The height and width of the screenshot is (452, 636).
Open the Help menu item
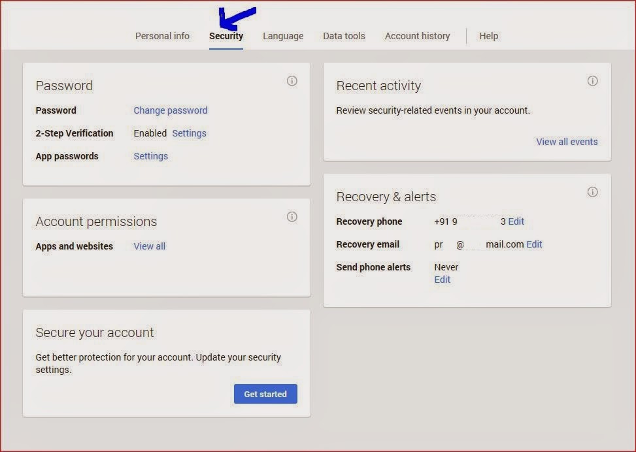488,36
